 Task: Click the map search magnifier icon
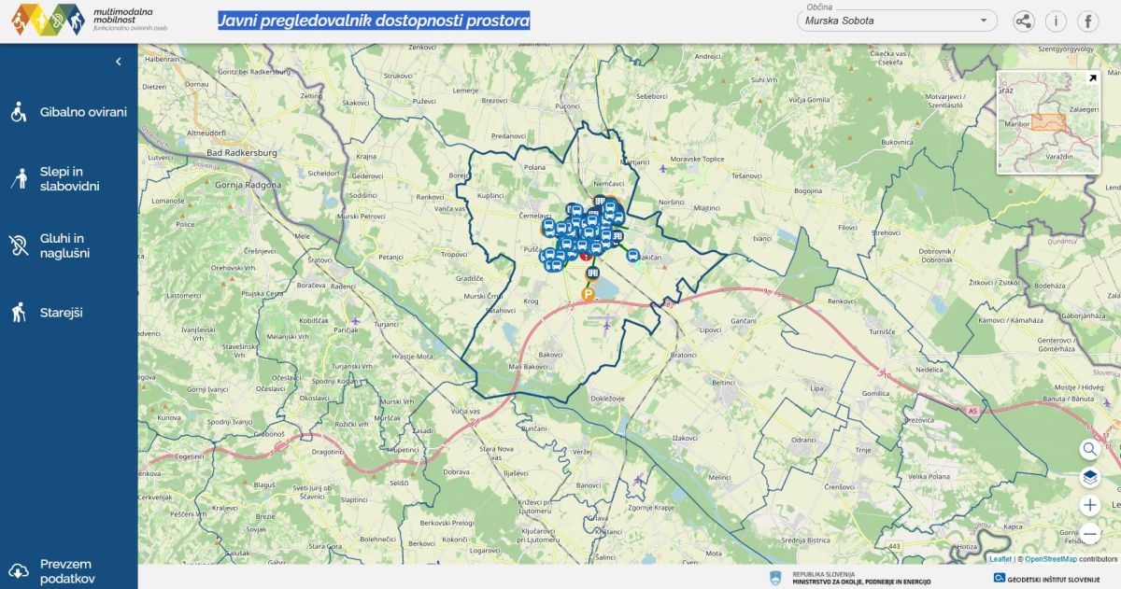[1089, 449]
